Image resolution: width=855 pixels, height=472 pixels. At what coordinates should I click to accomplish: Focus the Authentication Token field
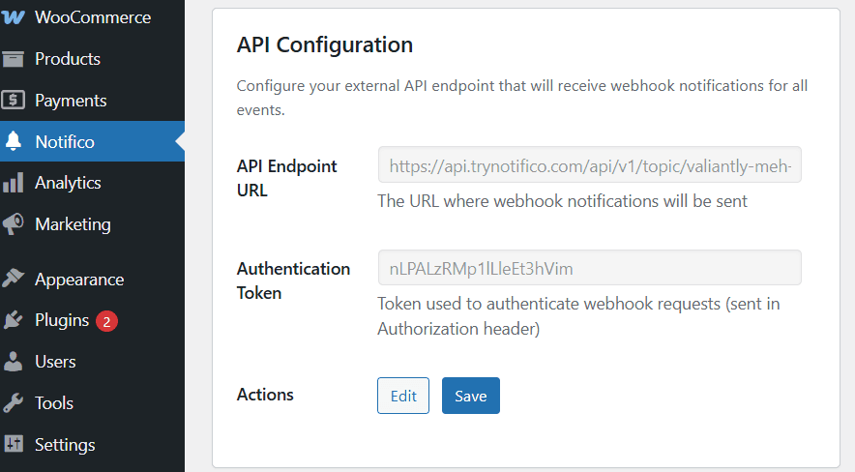click(589, 268)
